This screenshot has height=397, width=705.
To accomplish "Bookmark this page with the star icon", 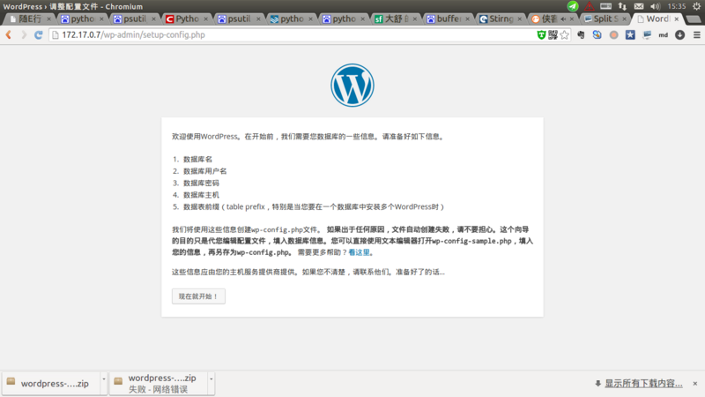I will [564, 34].
